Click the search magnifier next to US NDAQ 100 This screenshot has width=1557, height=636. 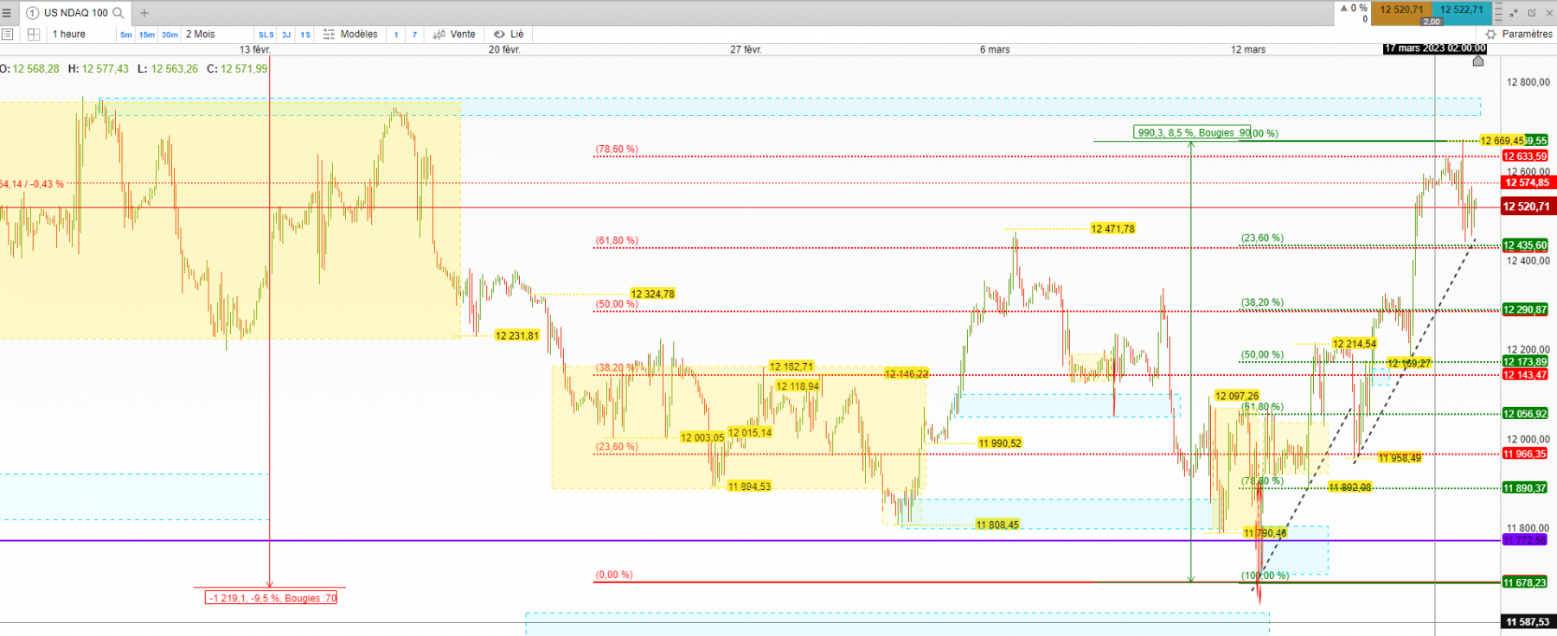(x=119, y=13)
